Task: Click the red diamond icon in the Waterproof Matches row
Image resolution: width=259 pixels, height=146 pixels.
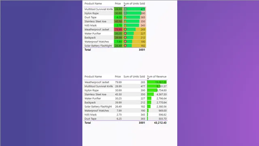Action: tap(125, 41)
